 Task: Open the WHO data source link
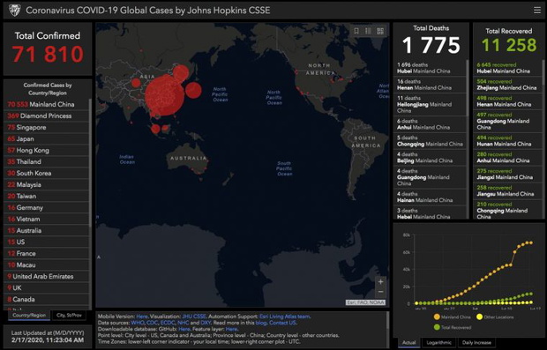click(x=137, y=323)
